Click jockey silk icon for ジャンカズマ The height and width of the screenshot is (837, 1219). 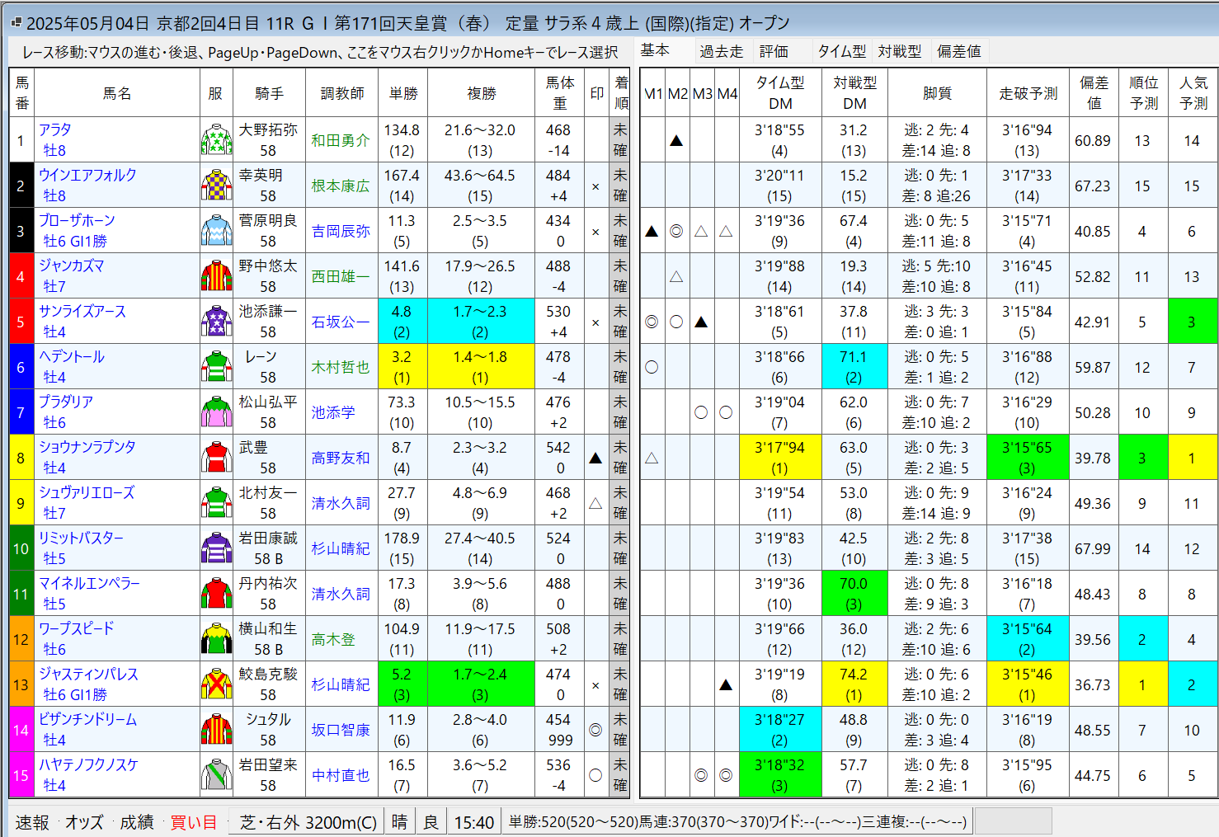pyautogui.click(x=216, y=276)
